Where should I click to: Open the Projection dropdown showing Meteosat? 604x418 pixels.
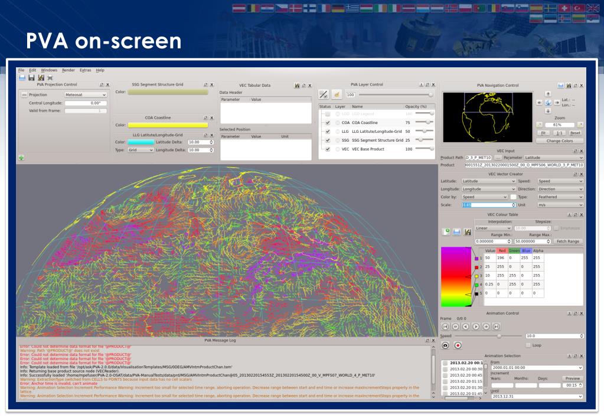(85, 95)
